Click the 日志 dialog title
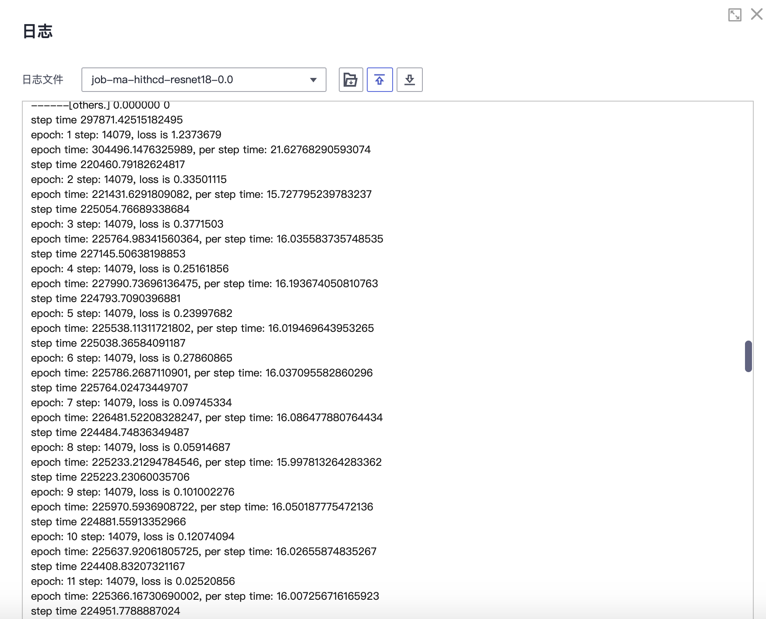 (x=38, y=32)
